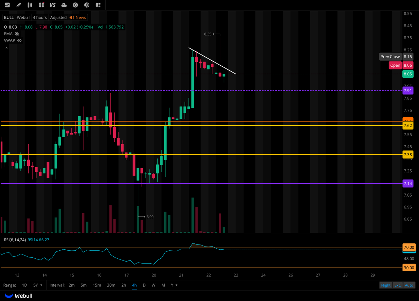Click the Webull logo at bottom left

tap(19, 296)
